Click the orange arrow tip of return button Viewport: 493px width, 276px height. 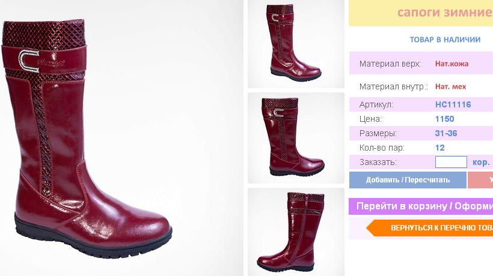click(371, 228)
